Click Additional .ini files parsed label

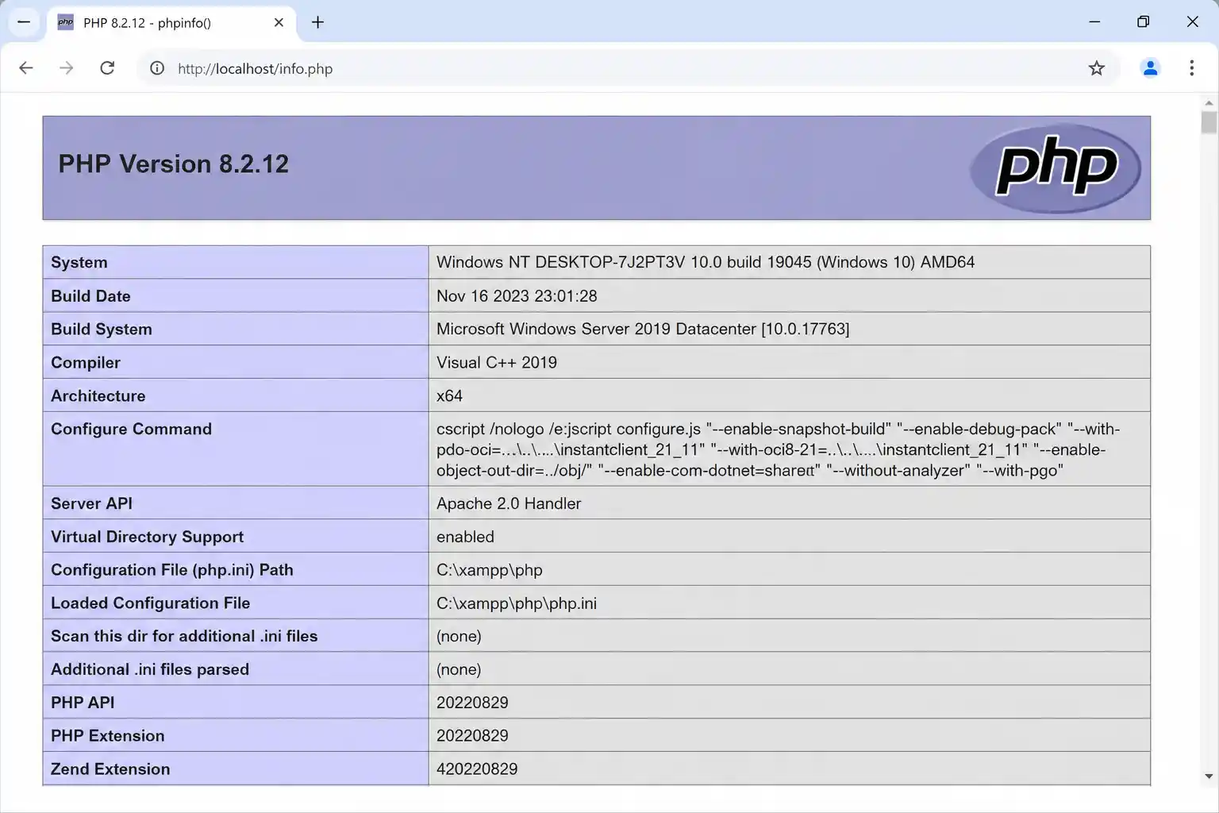150,670
